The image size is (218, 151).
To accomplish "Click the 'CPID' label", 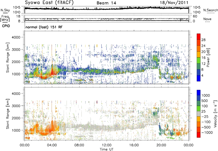I will coord(6,26).
